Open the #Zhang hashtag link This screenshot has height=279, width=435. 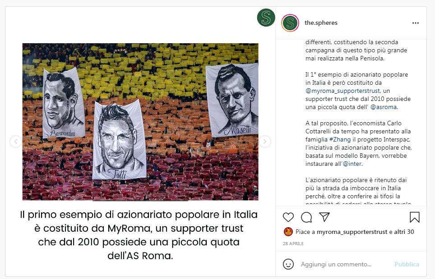(x=340, y=139)
